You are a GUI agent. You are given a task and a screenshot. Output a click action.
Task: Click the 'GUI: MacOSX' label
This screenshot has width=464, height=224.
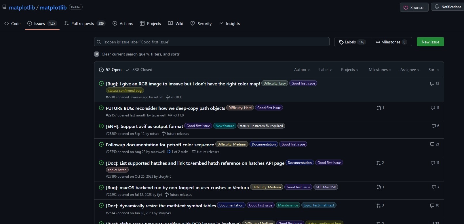coord(326,187)
